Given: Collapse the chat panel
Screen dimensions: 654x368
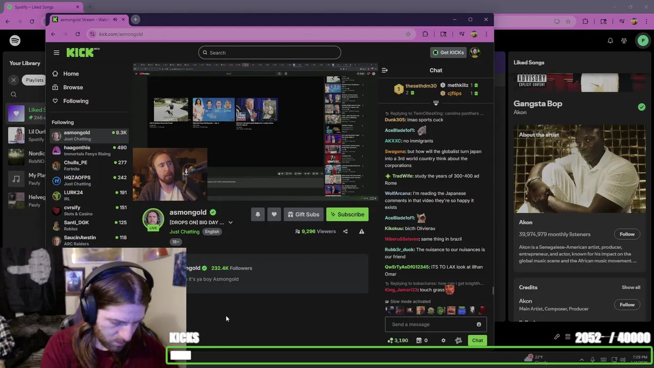Looking at the screenshot, I should [385, 70].
